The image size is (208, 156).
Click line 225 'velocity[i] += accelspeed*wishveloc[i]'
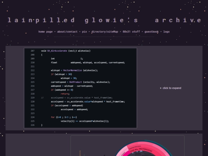tap(85, 121)
